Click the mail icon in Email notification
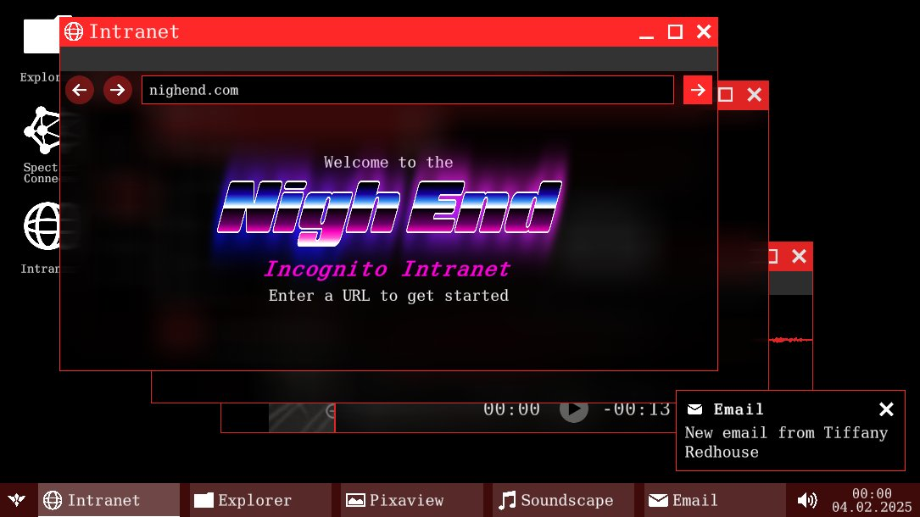Viewport: 920px width, 517px height. 695,409
